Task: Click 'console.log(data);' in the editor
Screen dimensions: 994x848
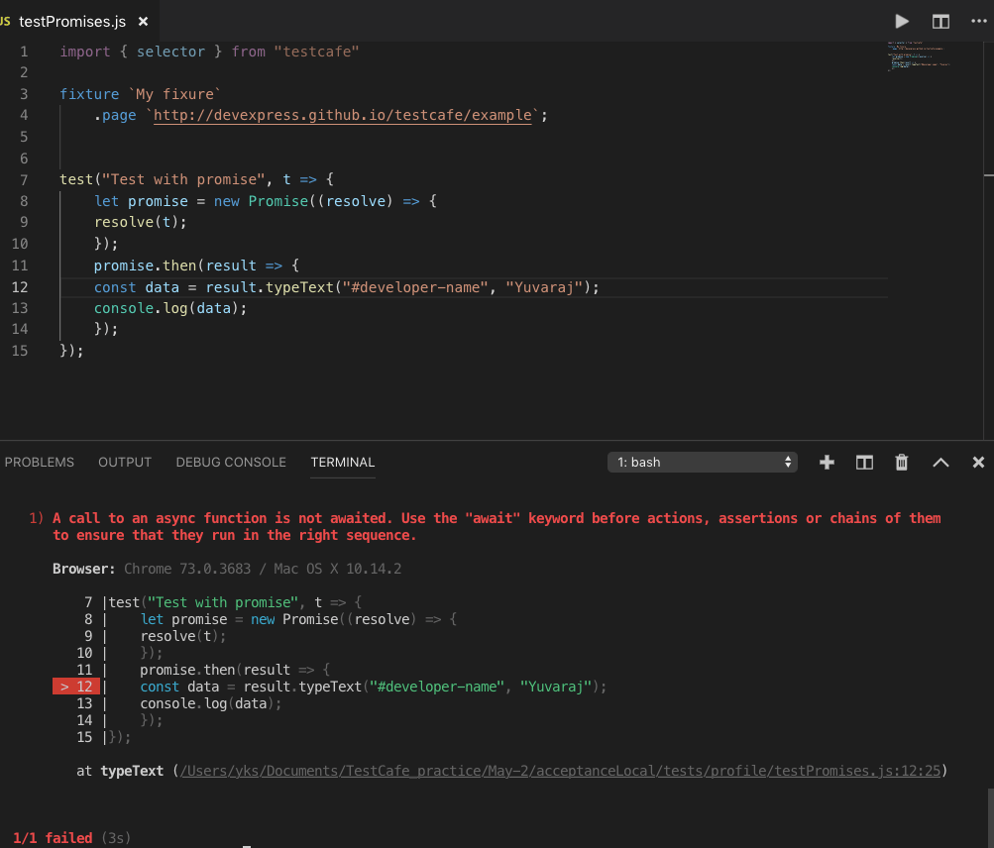Action: 170,308
